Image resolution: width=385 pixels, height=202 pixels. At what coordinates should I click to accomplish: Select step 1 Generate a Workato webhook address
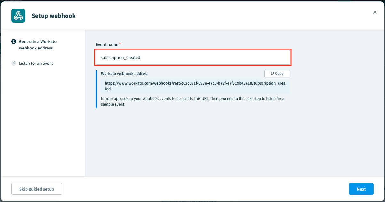click(34, 45)
